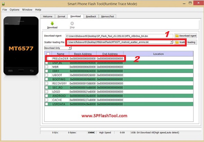Image resolution: width=204 pixels, height=142 pixels.
Task: Select the PRELOADER row name
Action: point(60,59)
